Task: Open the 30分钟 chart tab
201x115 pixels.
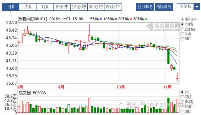Action: click(x=96, y=7)
